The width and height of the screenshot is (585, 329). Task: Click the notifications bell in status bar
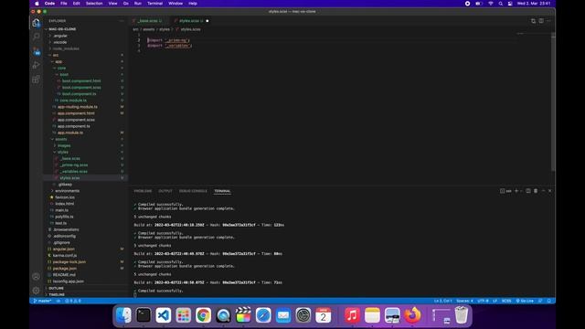click(549, 301)
